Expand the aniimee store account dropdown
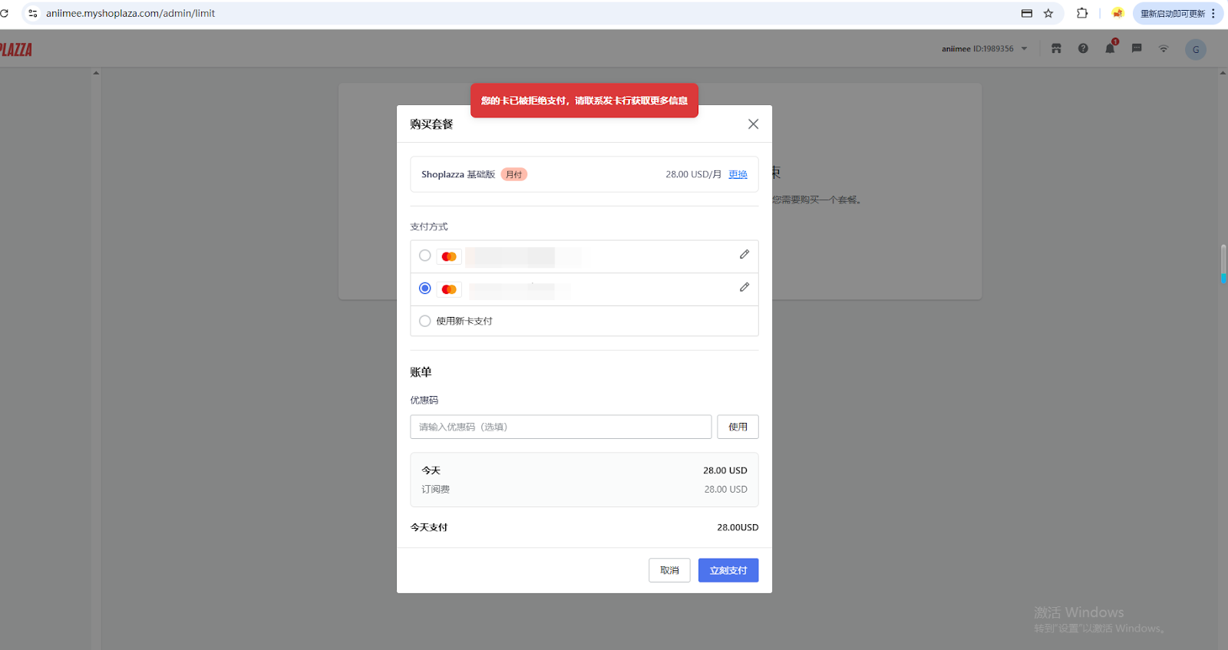Screen dimensions: 1228x650 (x=1024, y=48)
